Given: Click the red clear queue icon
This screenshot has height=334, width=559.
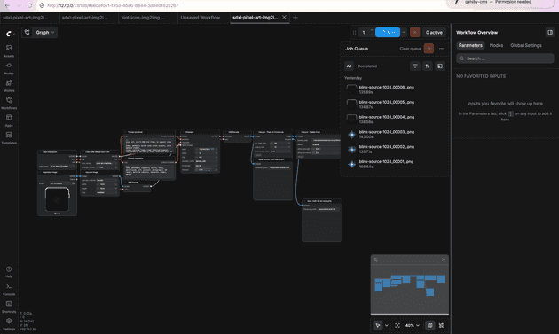Looking at the screenshot, I should (x=429, y=49).
